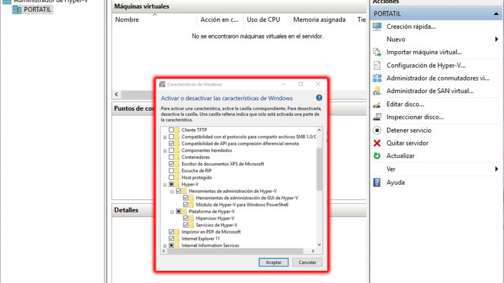The width and height of the screenshot is (504, 283).
Task: Click the Editar disco... action link
Action: (x=405, y=105)
